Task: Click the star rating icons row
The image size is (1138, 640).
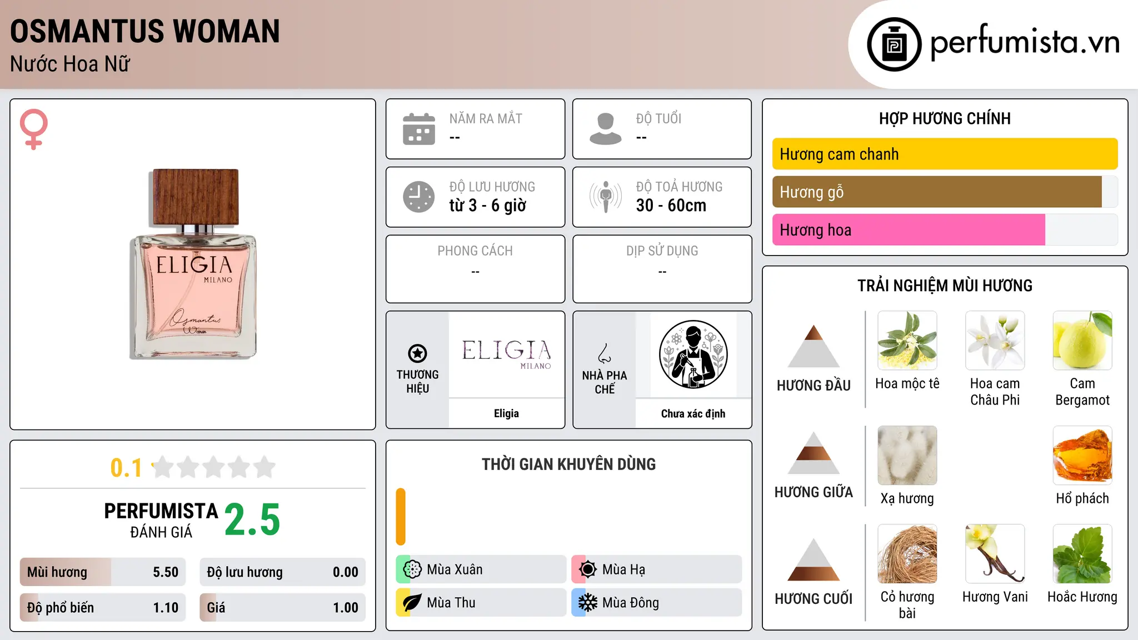Action: pos(214,467)
